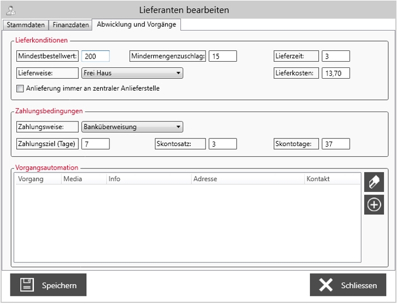The height and width of the screenshot is (304, 397).
Task: Open the Lieferweise dropdown showing Frei Haus
Action: [132, 73]
